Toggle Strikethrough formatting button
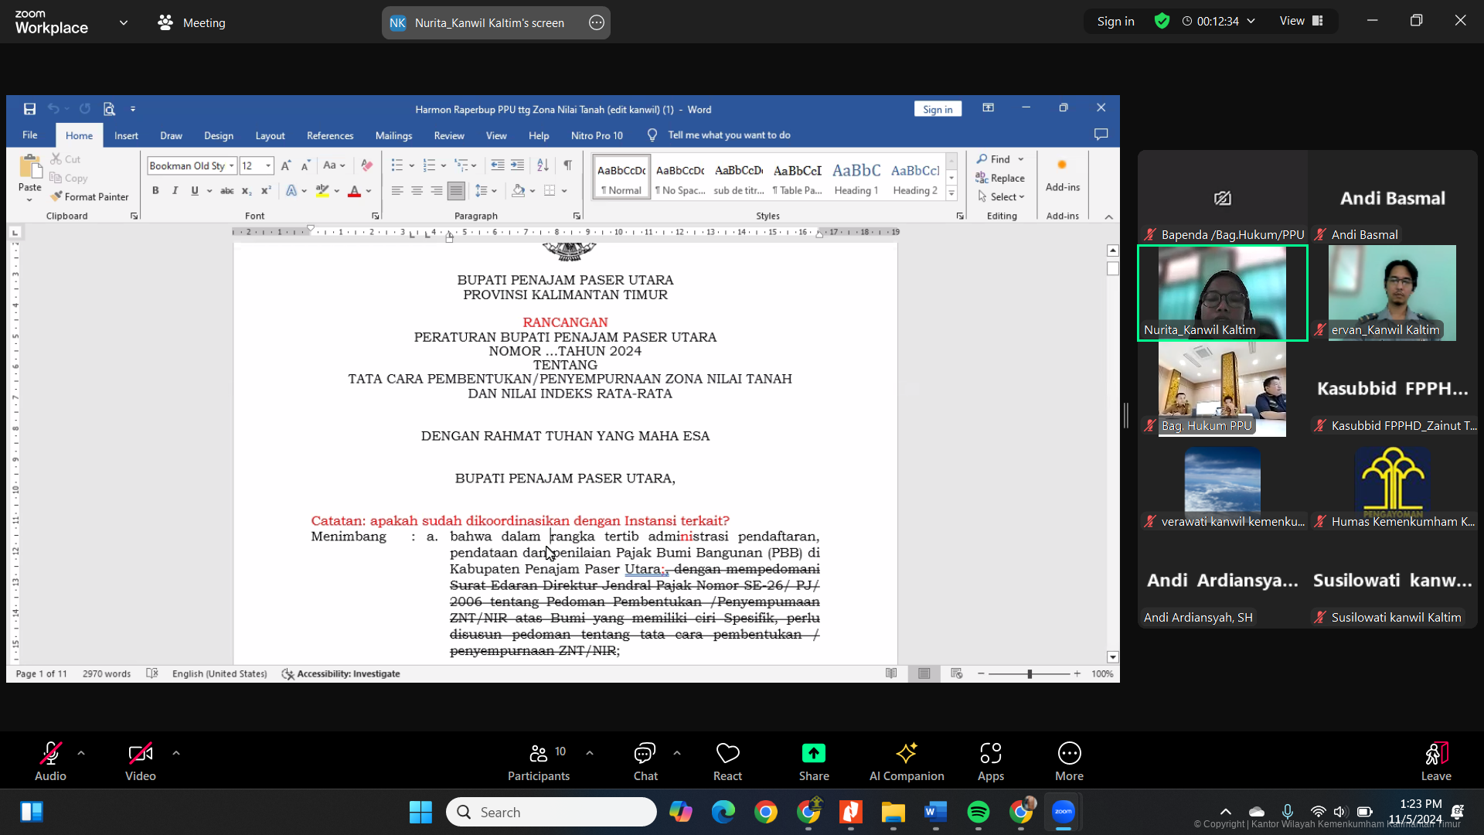 (226, 191)
